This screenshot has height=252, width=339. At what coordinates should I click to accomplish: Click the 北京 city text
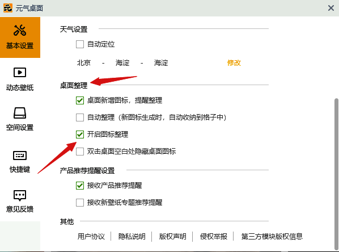[x=84, y=63]
